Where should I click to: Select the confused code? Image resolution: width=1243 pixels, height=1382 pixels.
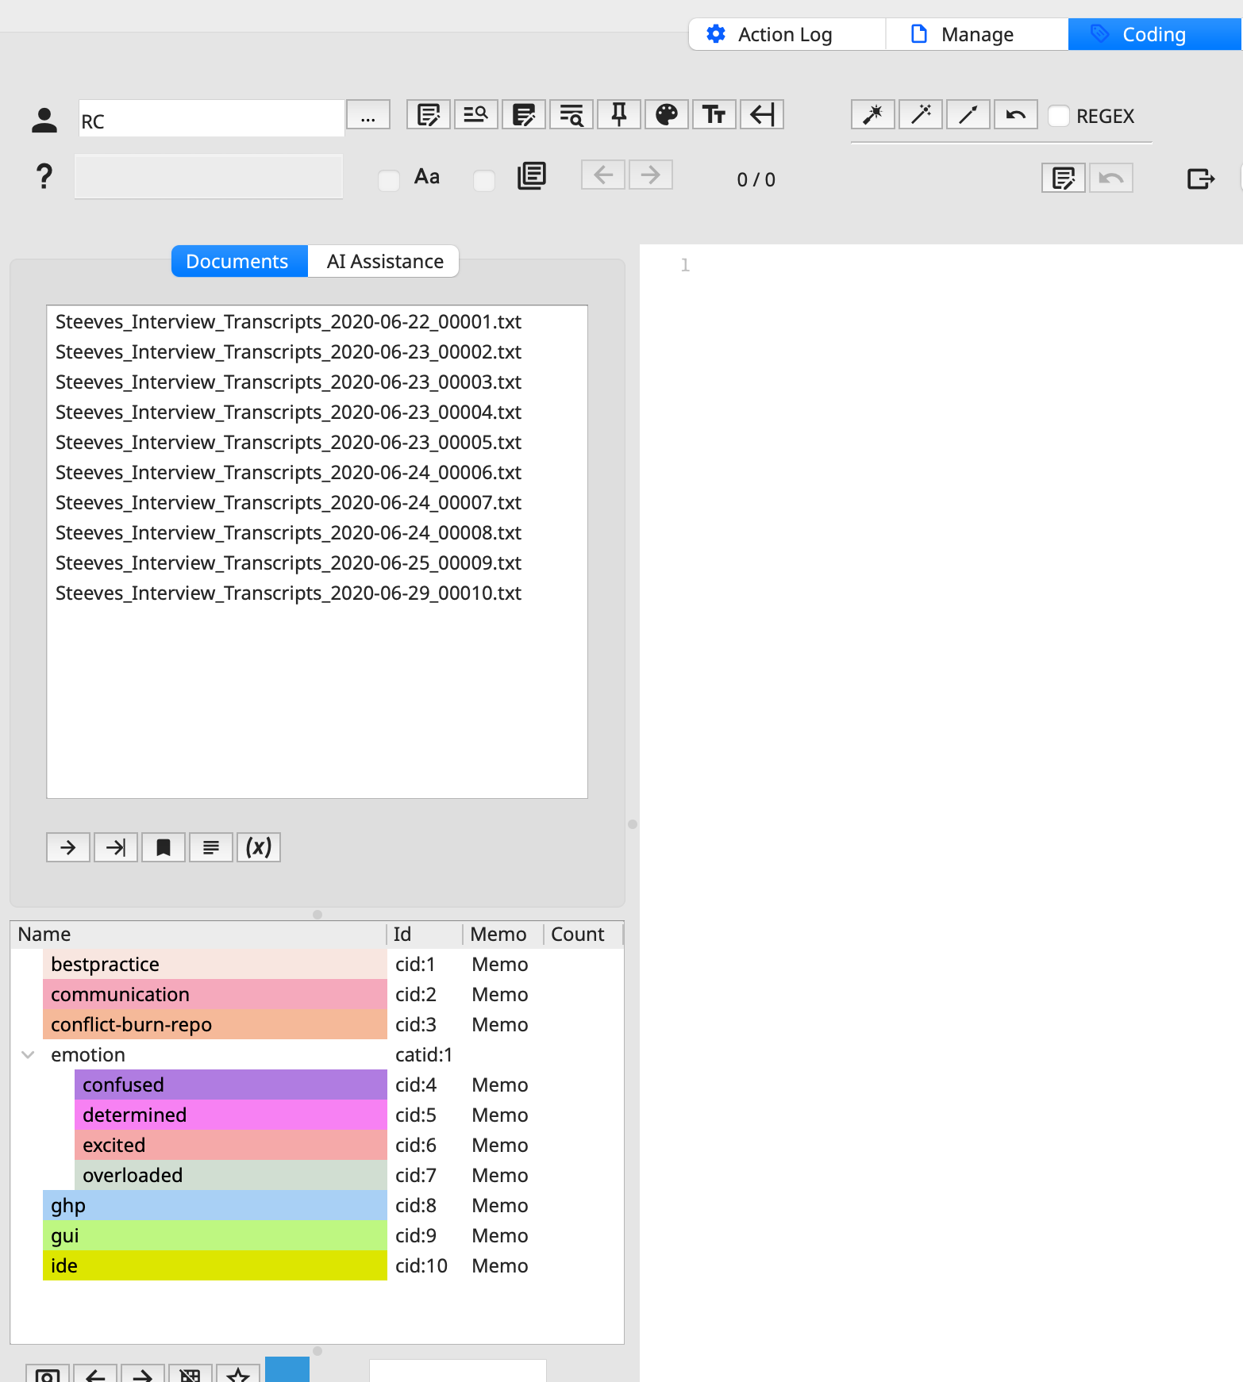click(230, 1085)
